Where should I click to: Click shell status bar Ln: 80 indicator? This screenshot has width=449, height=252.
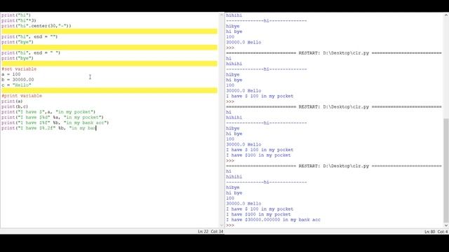pyautogui.click(x=429, y=232)
